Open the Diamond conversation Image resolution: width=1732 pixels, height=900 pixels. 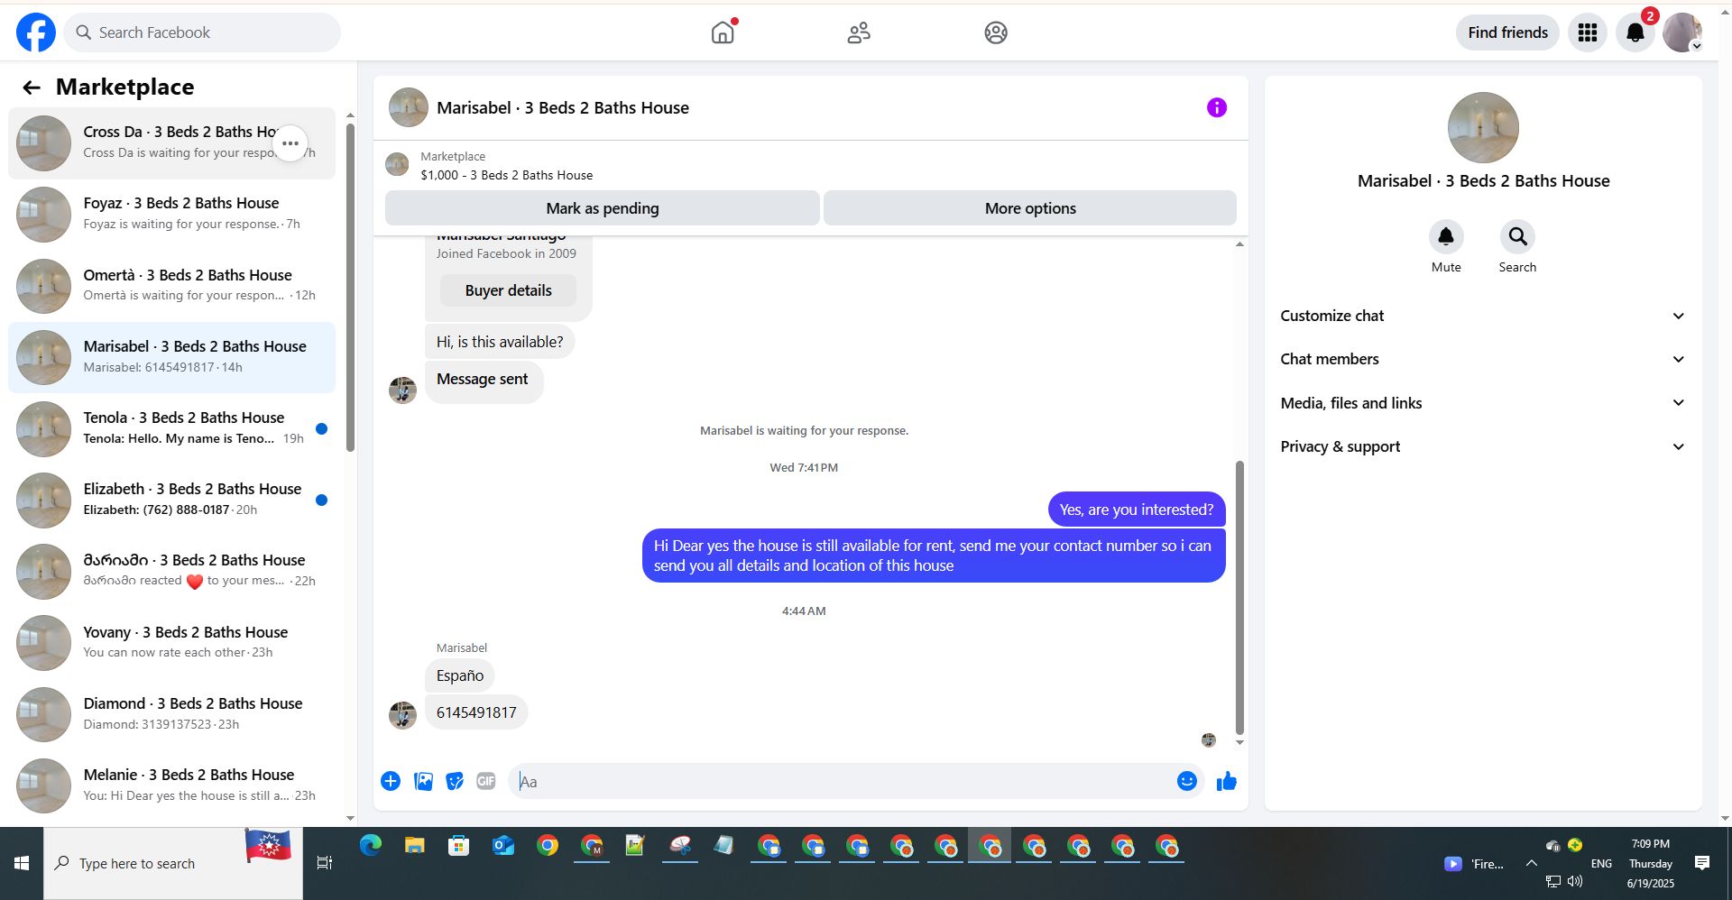pos(171,714)
